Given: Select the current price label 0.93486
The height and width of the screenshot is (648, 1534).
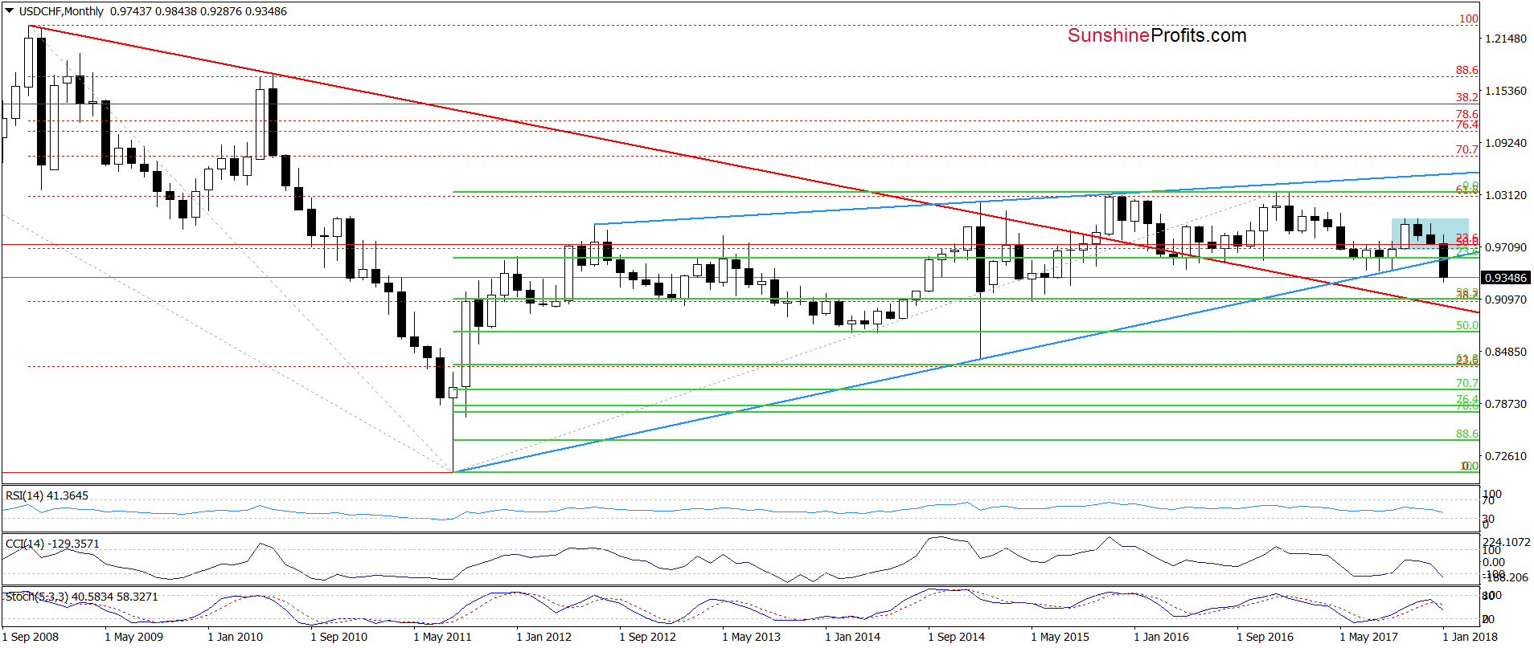Looking at the screenshot, I should click(1506, 278).
